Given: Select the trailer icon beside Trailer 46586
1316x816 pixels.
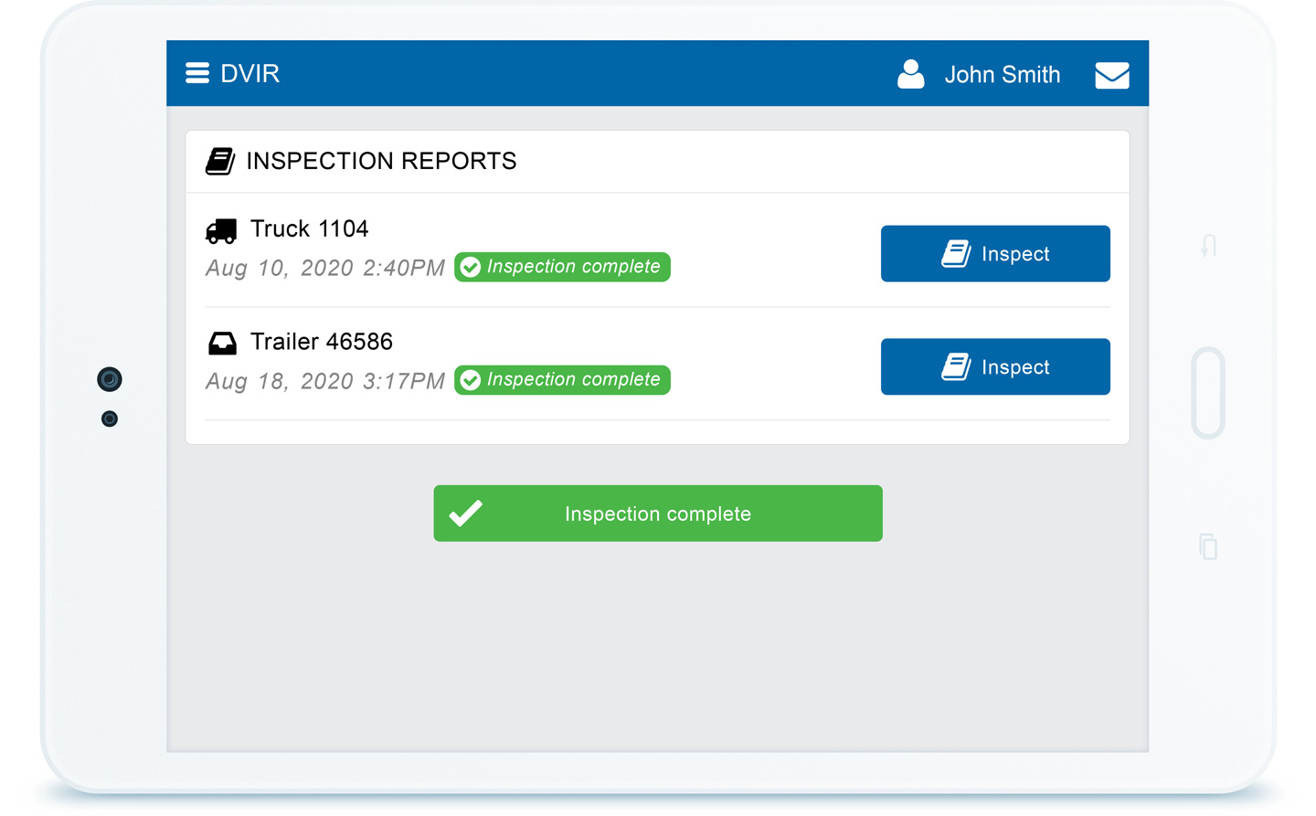Looking at the screenshot, I should 222,341.
